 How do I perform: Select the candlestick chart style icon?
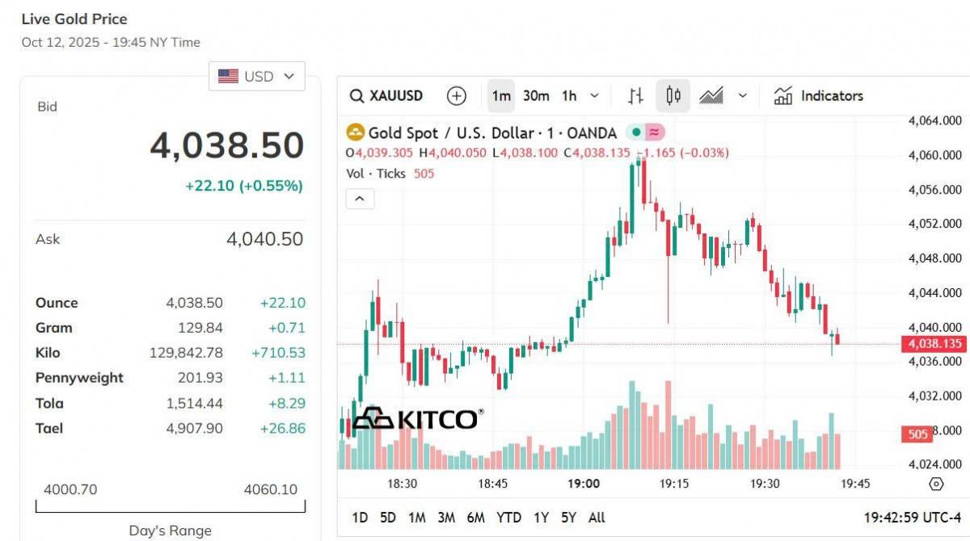673,95
